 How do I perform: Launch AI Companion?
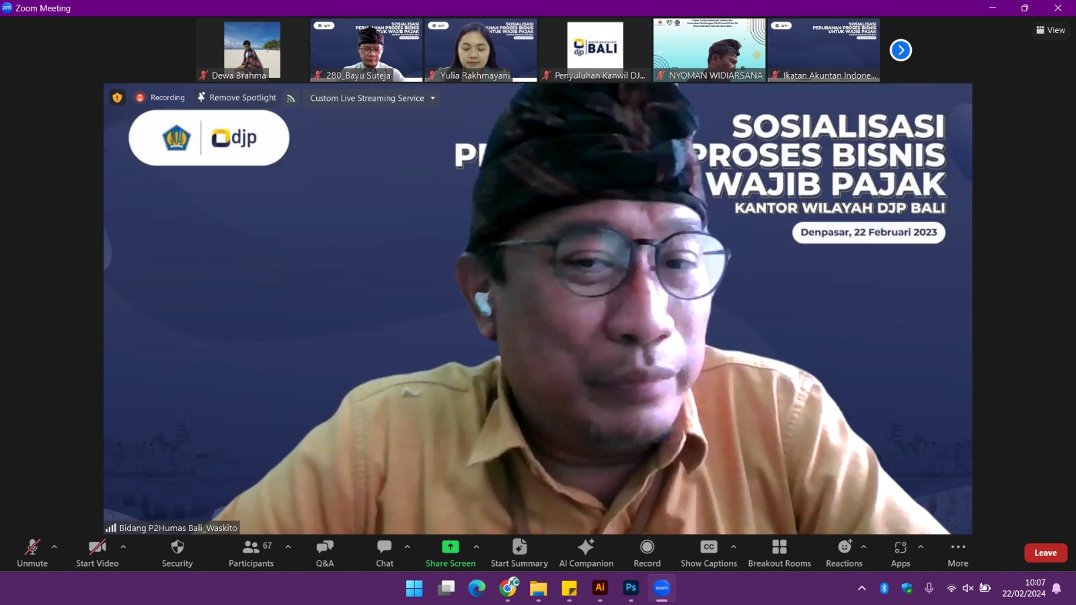pos(586,553)
